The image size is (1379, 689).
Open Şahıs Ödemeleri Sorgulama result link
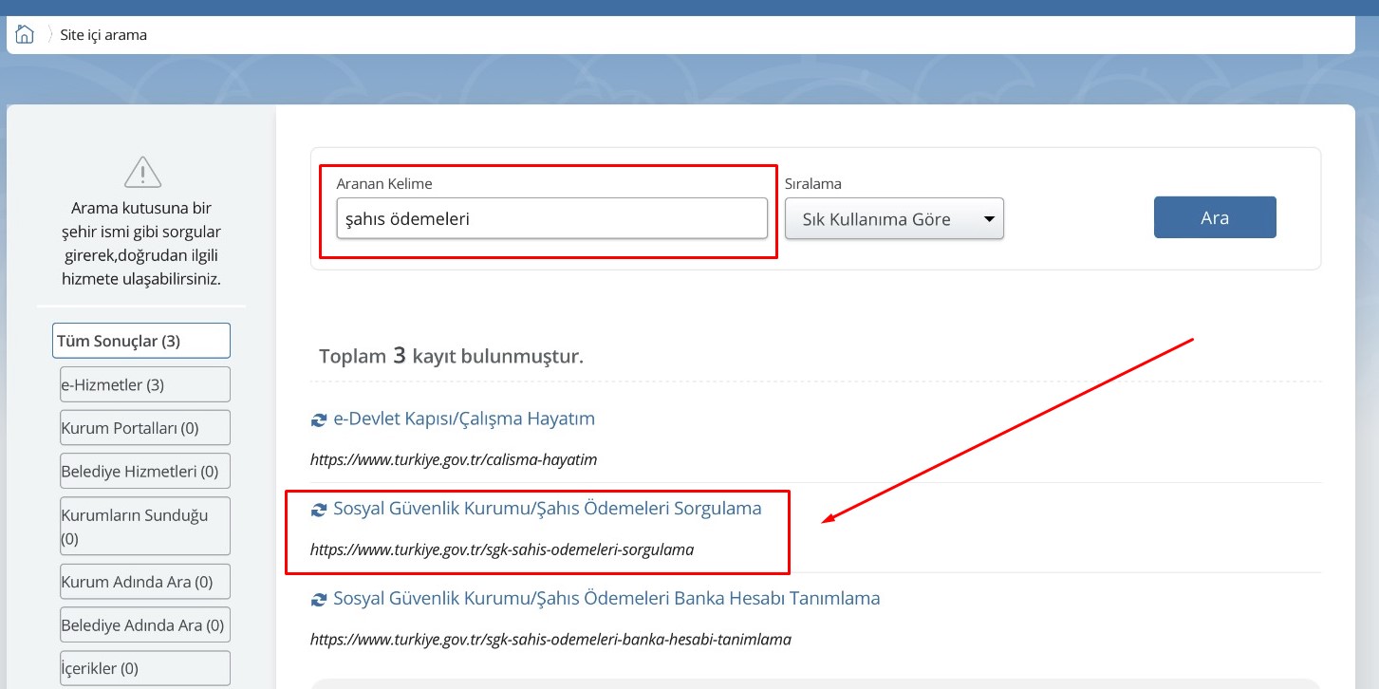coord(547,509)
